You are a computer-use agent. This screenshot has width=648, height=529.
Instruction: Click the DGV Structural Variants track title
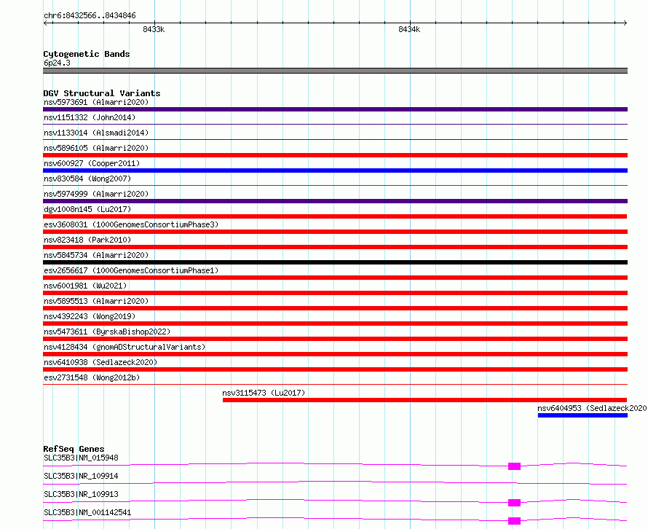102,93
